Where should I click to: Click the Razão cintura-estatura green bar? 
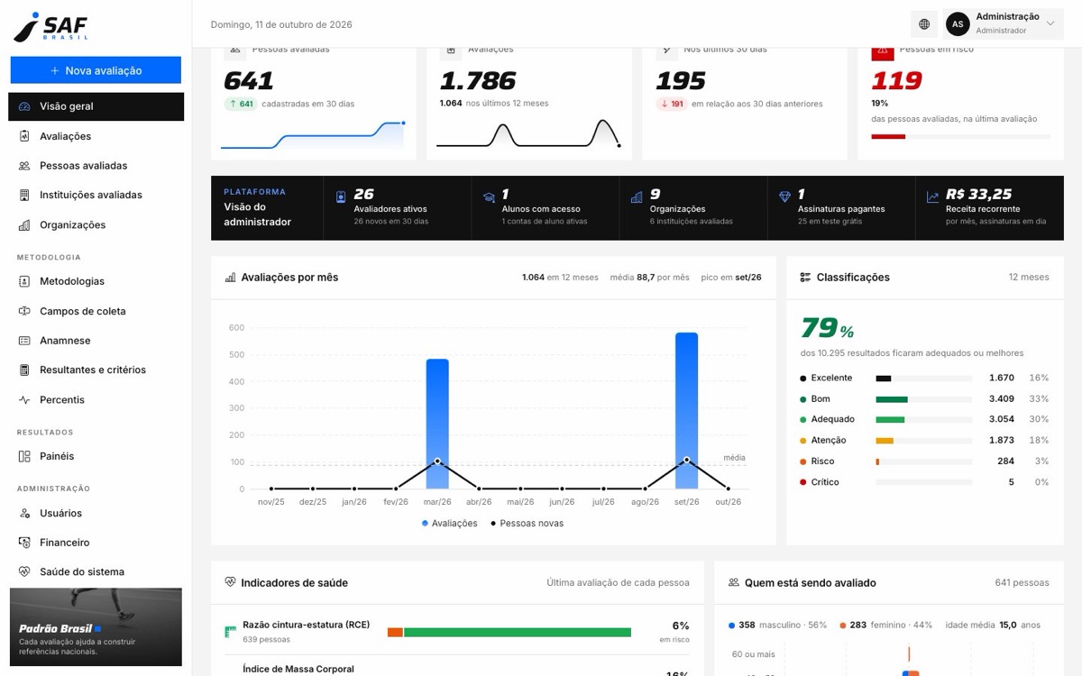(x=518, y=633)
